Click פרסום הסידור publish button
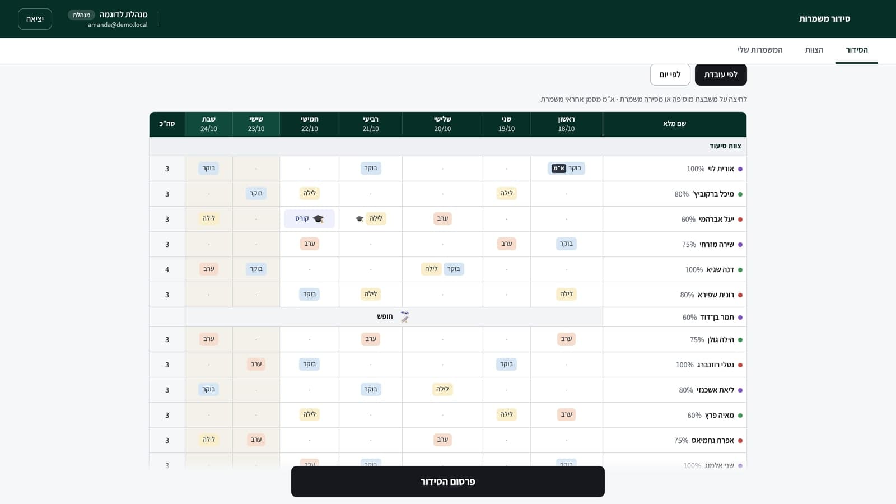896x504 pixels. click(x=448, y=482)
